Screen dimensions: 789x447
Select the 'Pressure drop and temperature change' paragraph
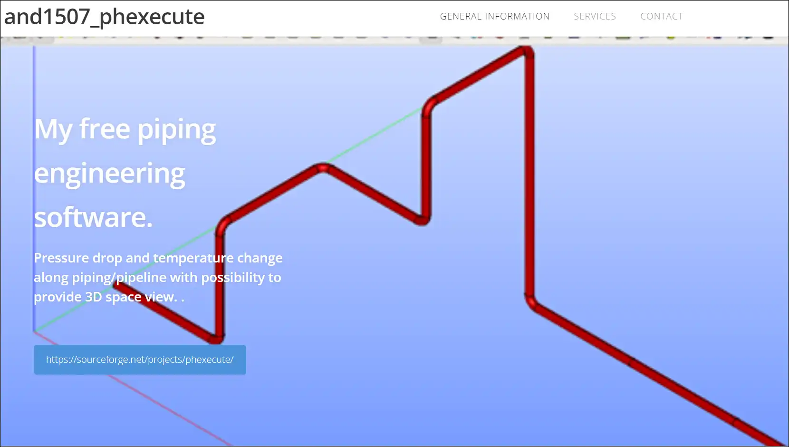click(x=158, y=277)
